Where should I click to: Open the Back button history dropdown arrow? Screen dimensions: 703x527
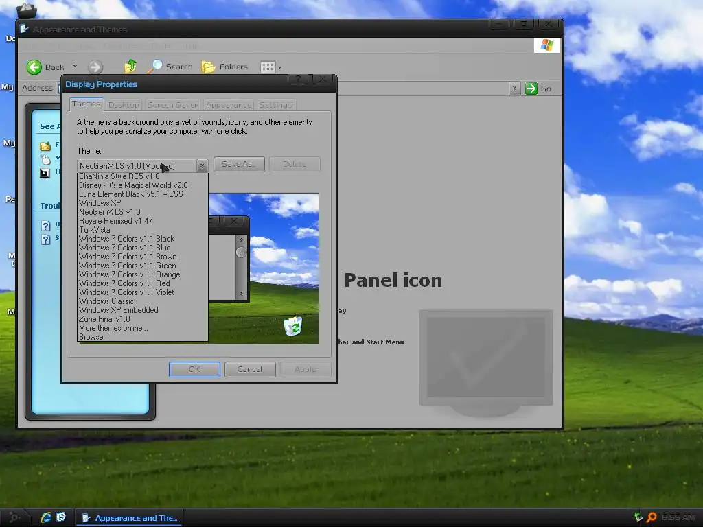point(75,67)
